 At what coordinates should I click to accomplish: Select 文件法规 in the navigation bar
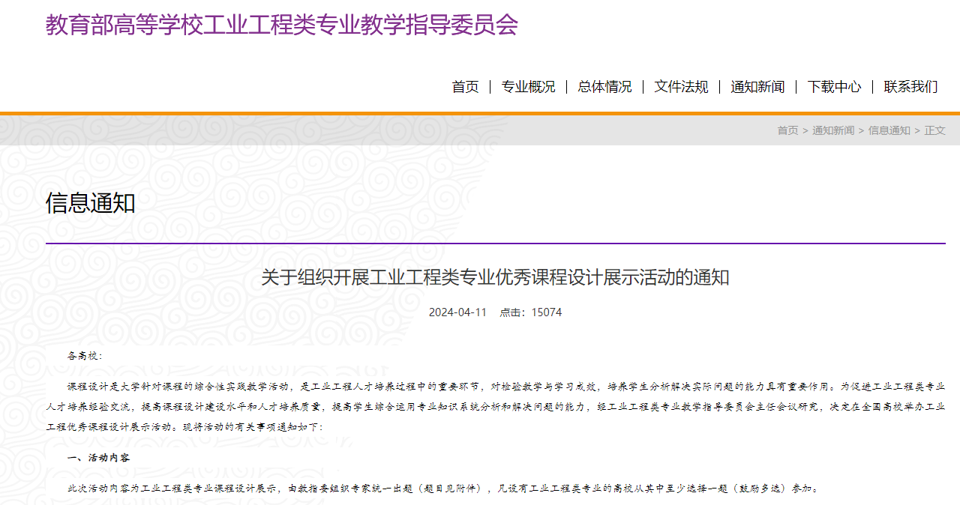[x=681, y=87]
